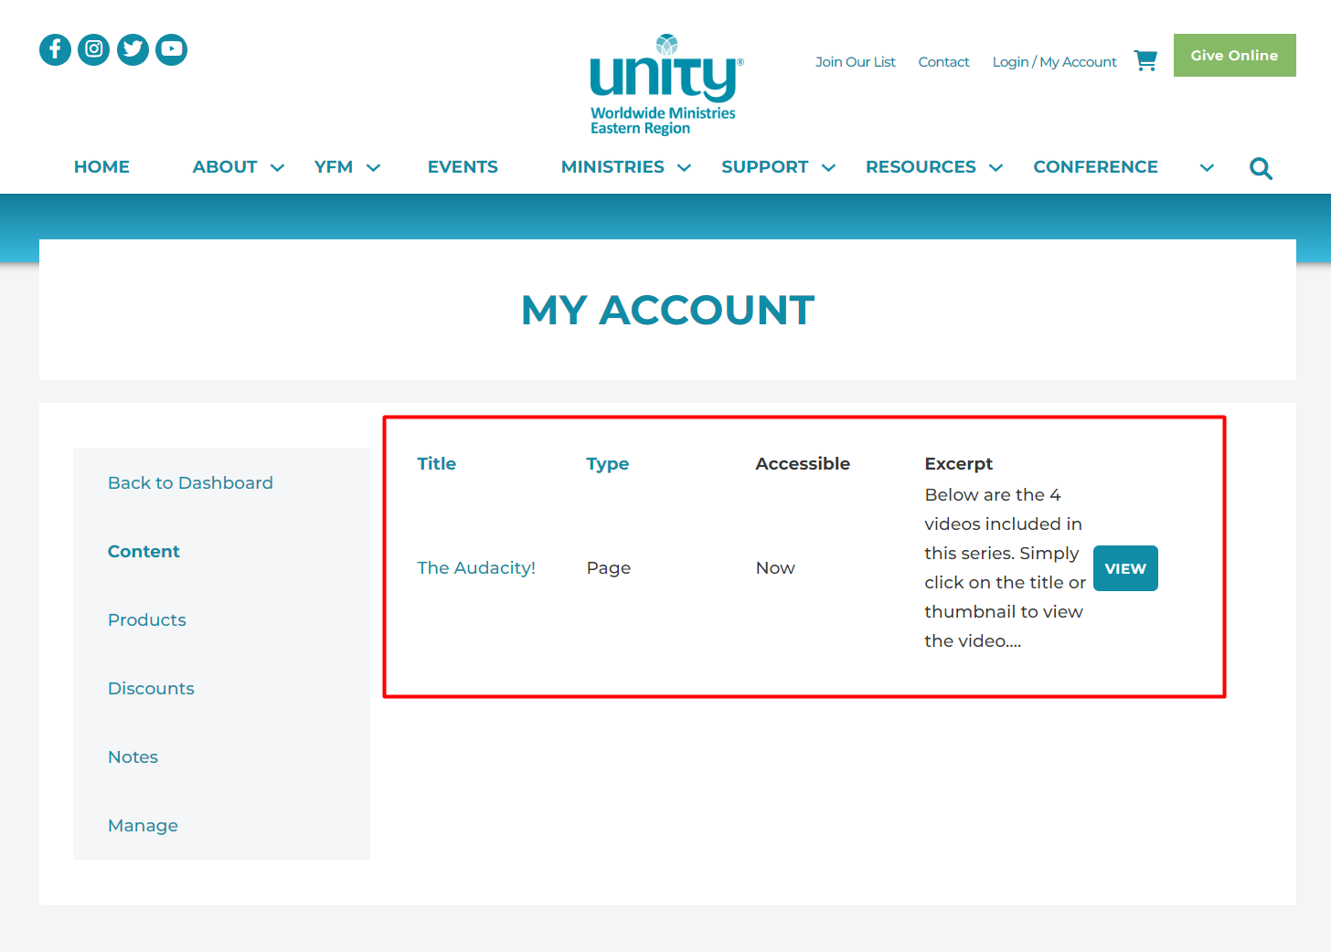Image resolution: width=1331 pixels, height=952 pixels.
Task: Expand the Resources dropdown chevron
Action: pyautogui.click(x=996, y=168)
